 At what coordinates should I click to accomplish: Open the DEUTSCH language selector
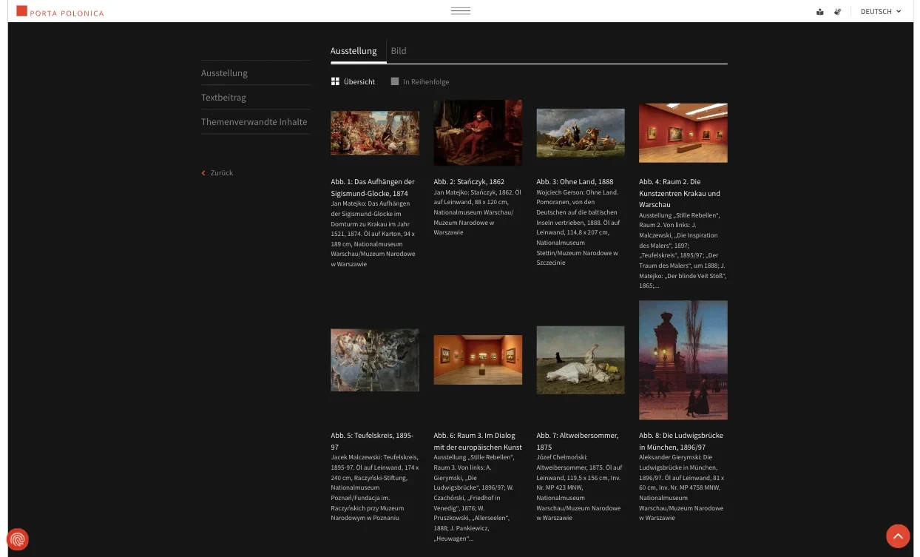coord(879,11)
